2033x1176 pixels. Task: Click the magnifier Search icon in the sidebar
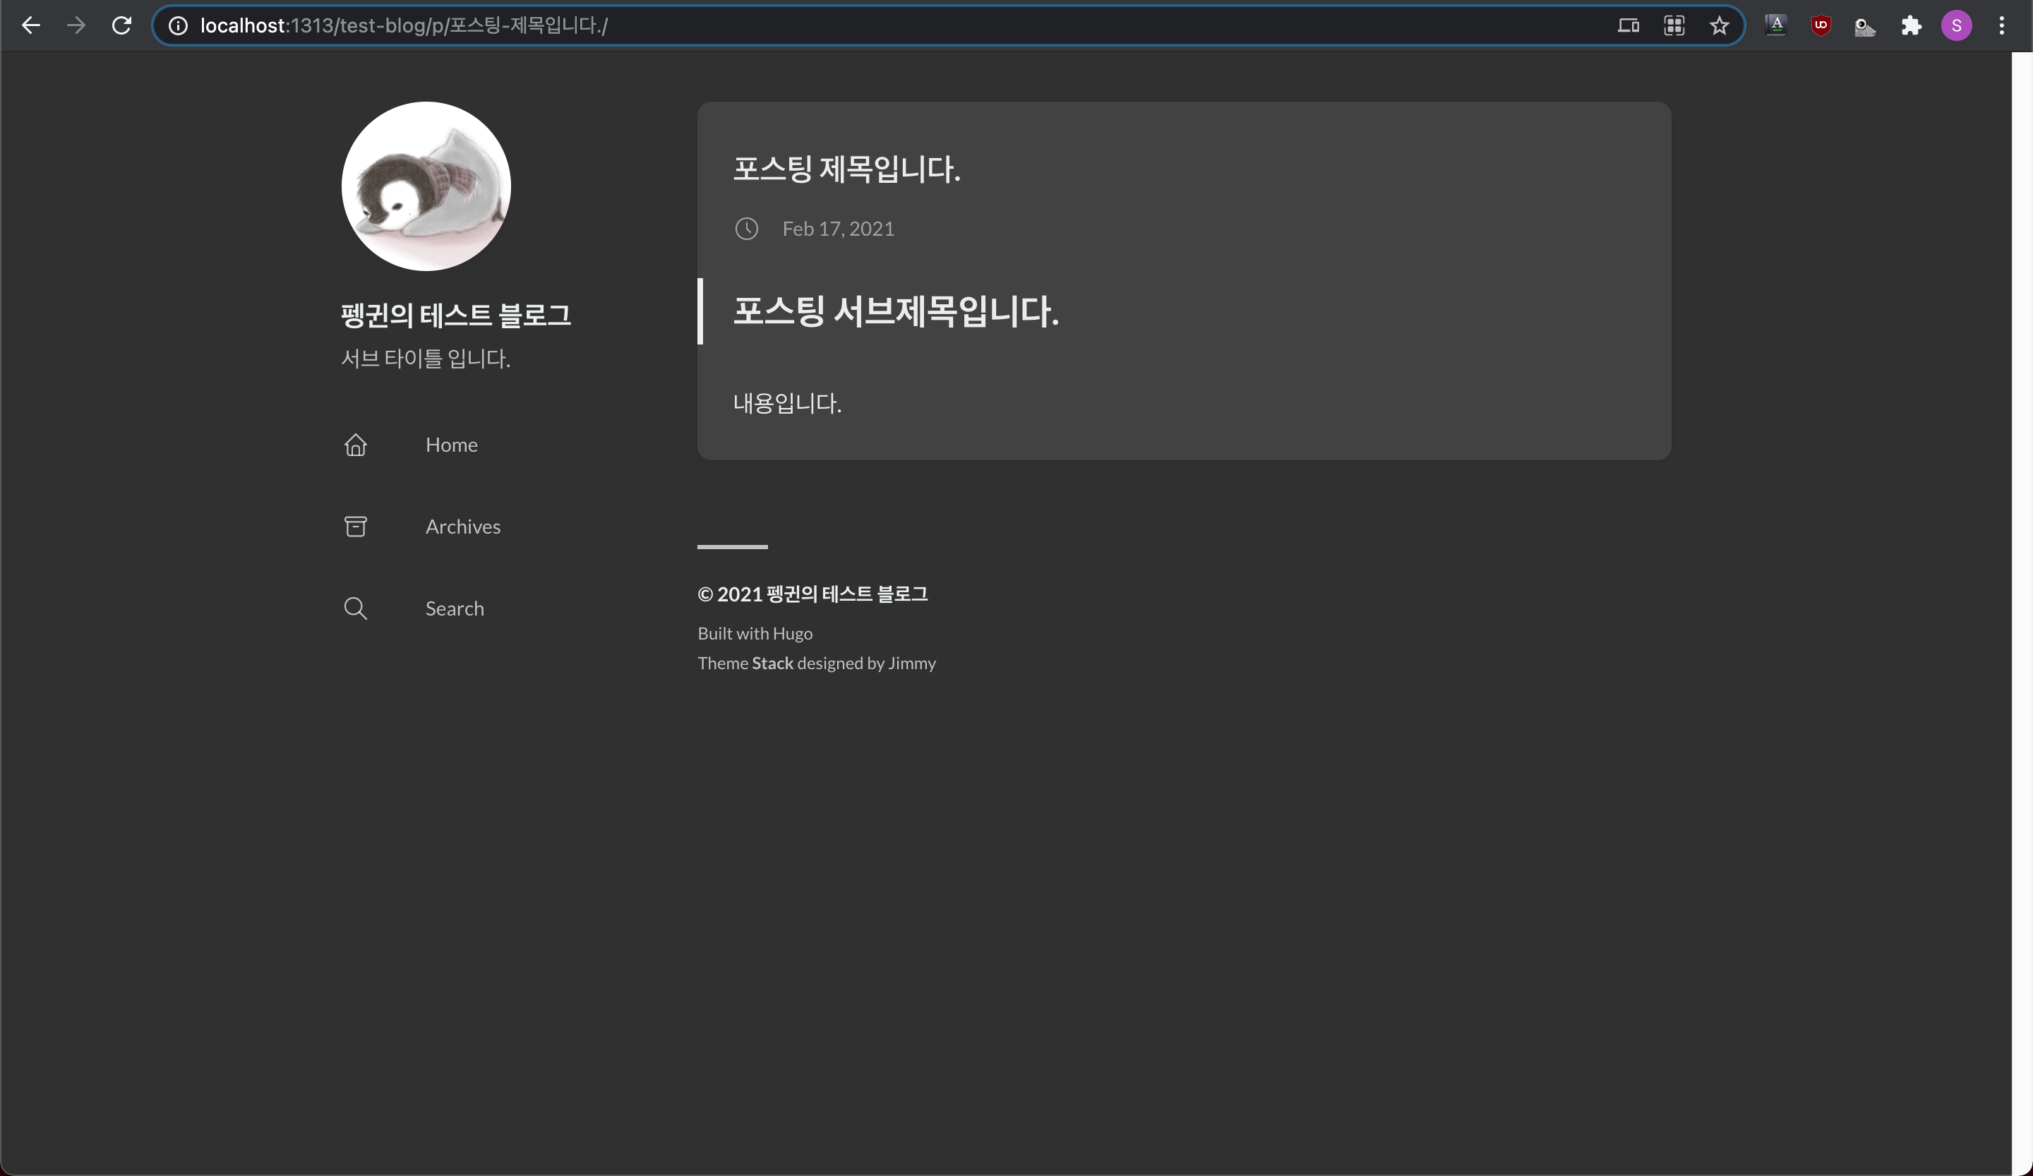[356, 609]
